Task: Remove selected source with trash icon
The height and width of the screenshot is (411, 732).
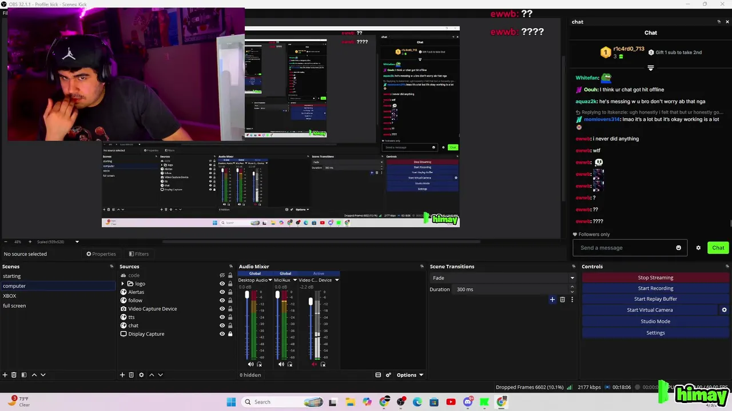Action: click(131, 375)
